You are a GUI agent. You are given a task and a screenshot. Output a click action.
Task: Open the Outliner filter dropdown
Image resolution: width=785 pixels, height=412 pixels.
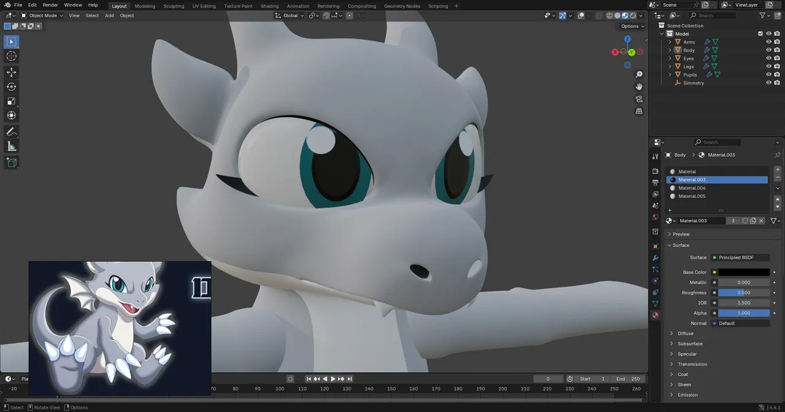point(765,15)
